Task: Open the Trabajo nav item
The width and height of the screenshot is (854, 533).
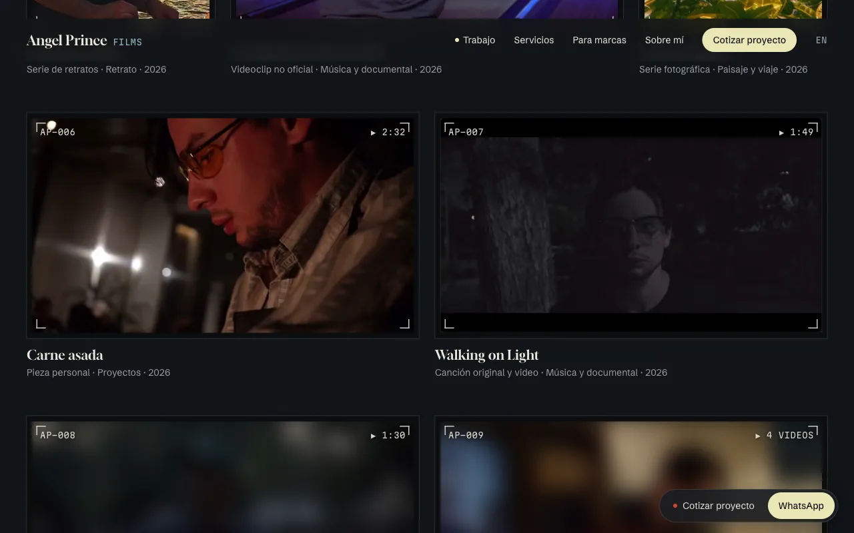Action: click(479, 40)
